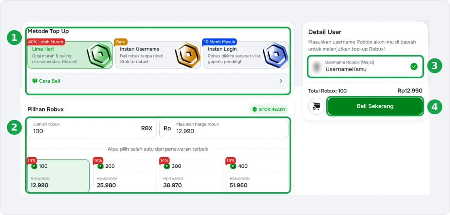Click the RBX unit label
The image size is (450, 215).
[147, 128]
